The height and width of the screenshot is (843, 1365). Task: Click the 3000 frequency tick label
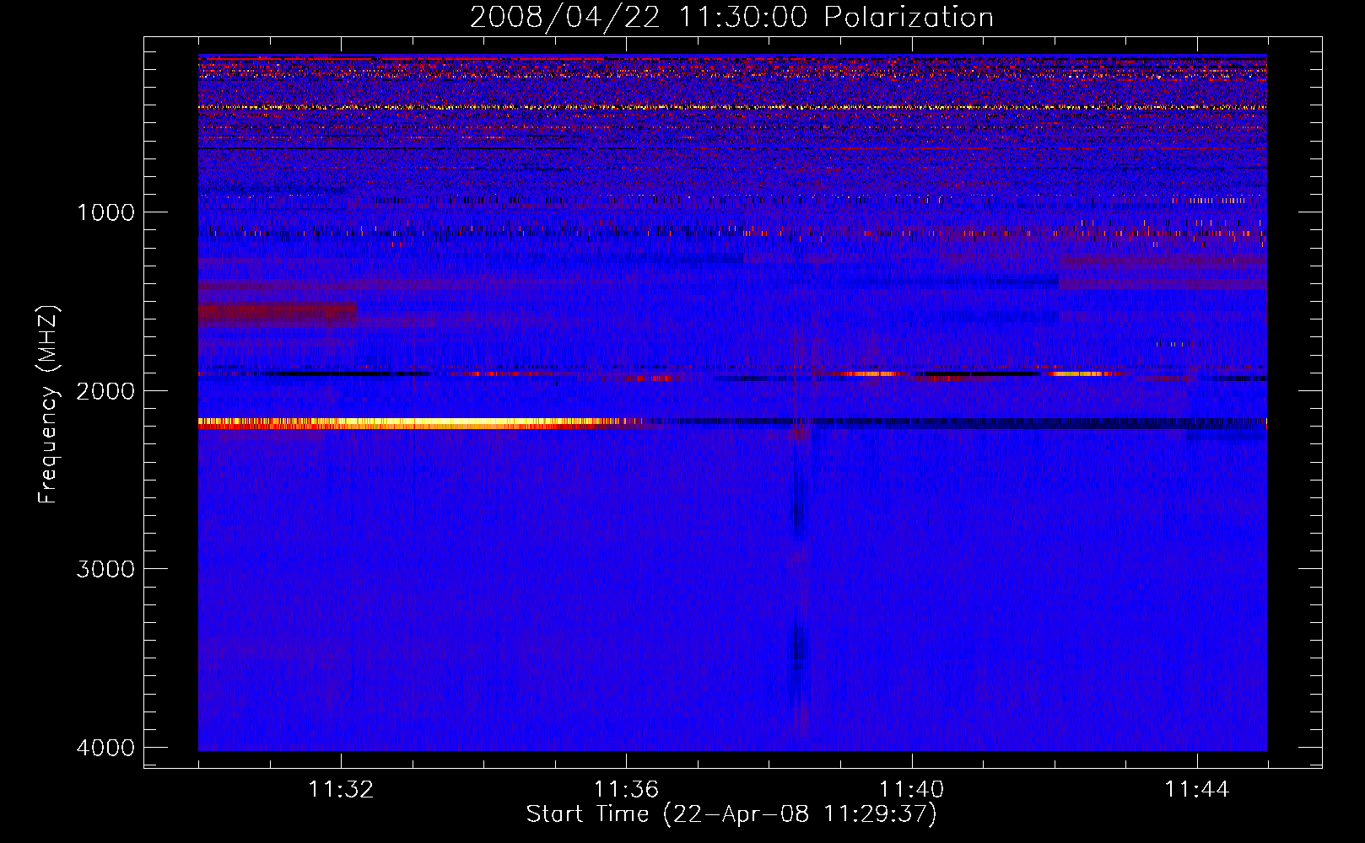tap(105, 569)
